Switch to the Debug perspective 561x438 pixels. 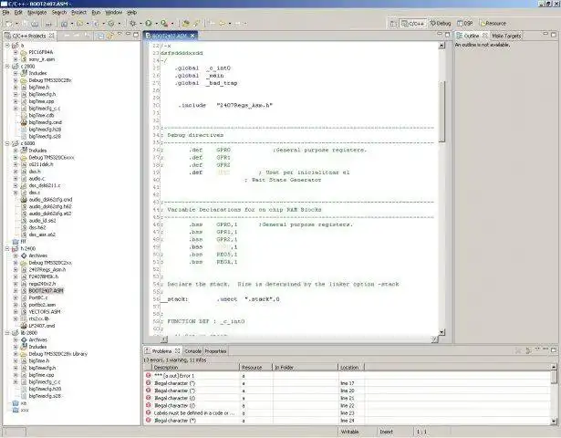point(441,23)
